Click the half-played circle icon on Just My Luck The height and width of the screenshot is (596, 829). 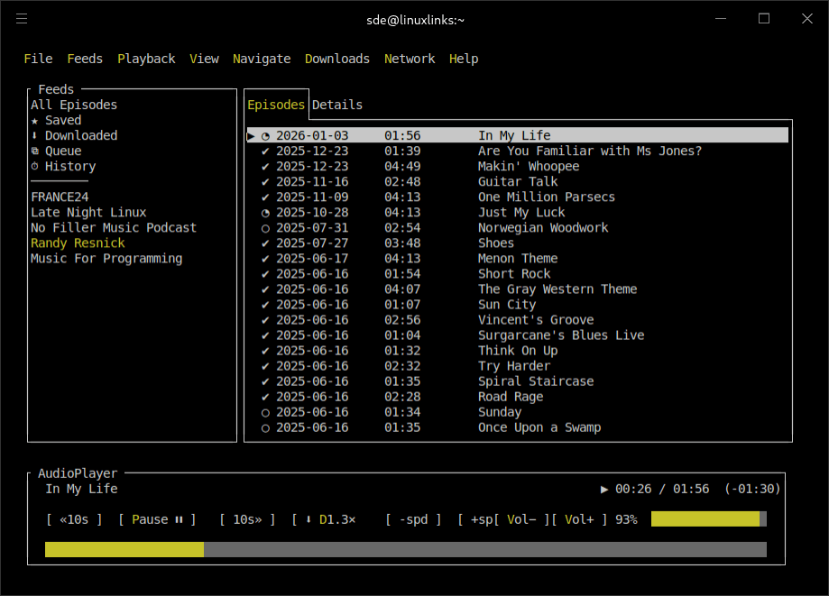coord(265,212)
